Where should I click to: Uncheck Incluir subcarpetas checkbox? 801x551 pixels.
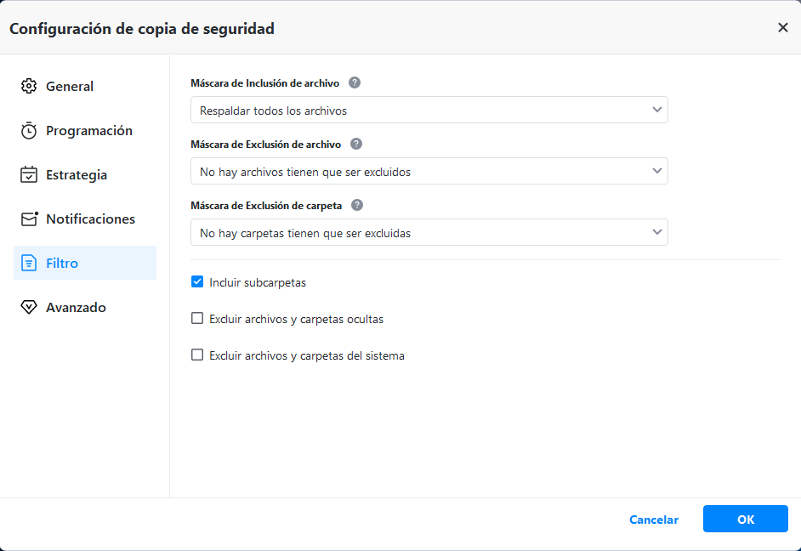pyautogui.click(x=197, y=282)
